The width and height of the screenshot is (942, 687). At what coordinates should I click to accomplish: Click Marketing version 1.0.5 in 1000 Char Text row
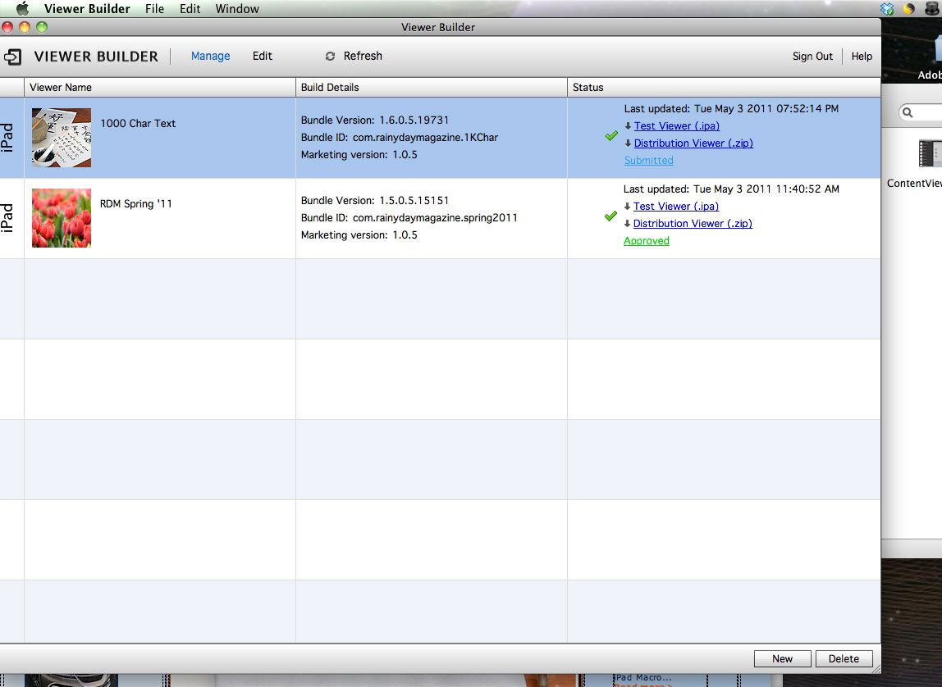359,155
